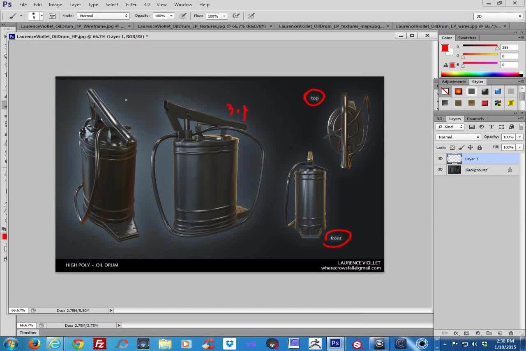
Task: Open the layer Opacity dropdown arrow
Action: point(519,137)
